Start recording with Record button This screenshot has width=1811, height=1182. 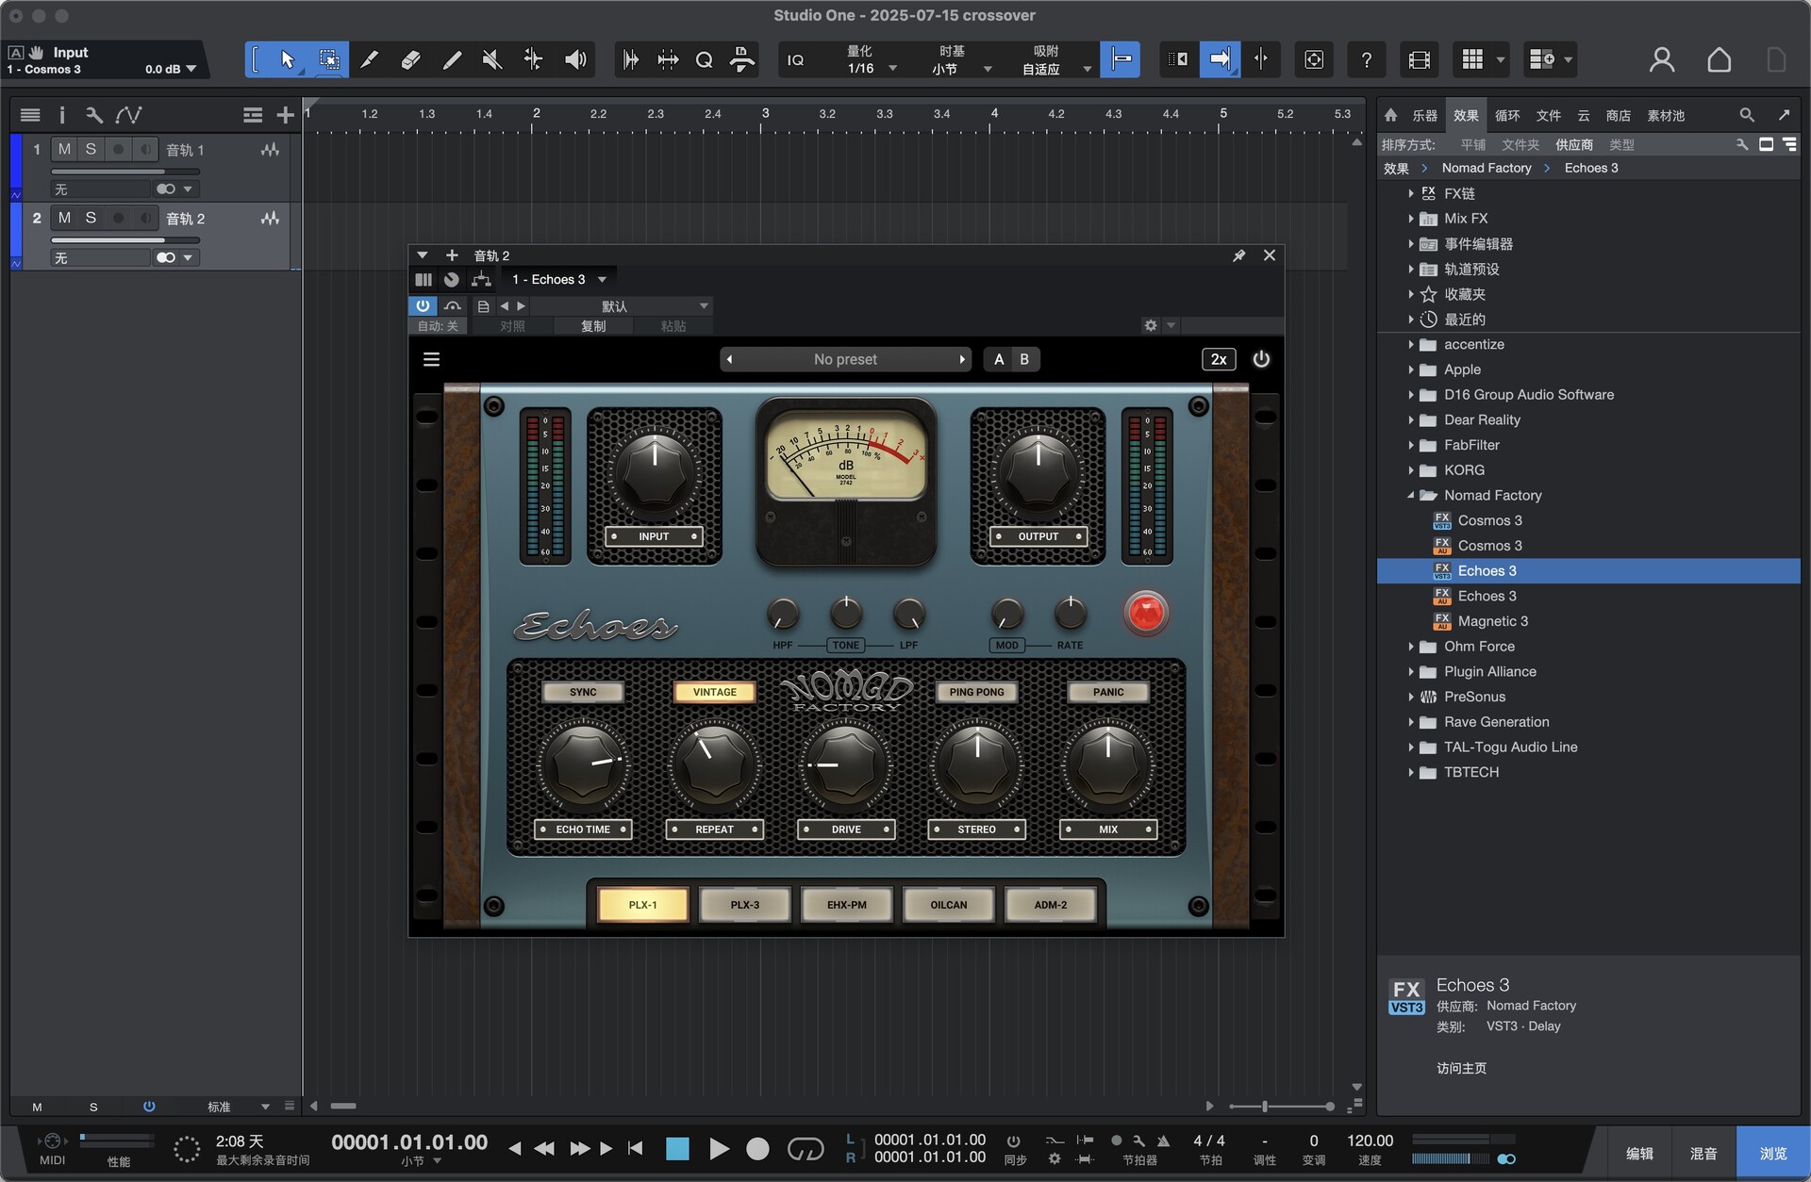coord(757,1148)
